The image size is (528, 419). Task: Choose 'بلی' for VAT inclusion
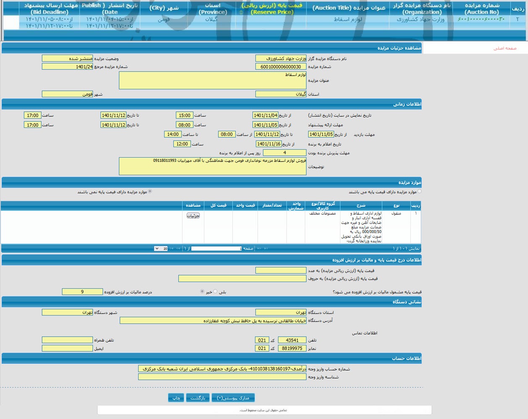(215, 292)
